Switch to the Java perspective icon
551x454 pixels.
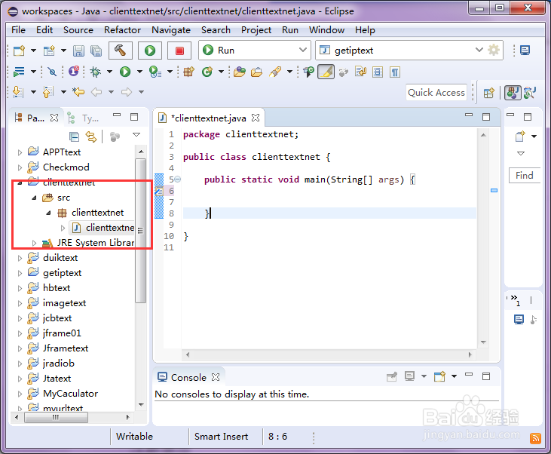(513, 93)
